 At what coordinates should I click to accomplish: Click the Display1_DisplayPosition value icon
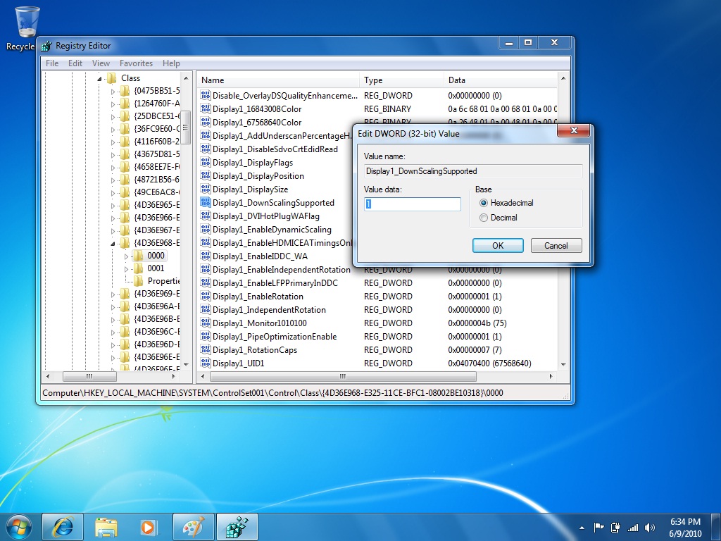point(206,175)
